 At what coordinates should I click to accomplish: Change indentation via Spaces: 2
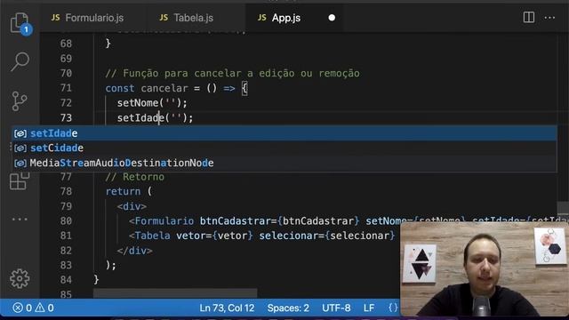pyautogui.click(x=288, y=308)
